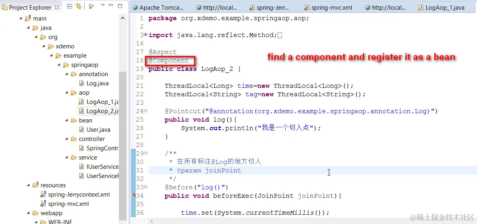Click the SpringContr file icon

pyautogui.click(x=81, y=148)
